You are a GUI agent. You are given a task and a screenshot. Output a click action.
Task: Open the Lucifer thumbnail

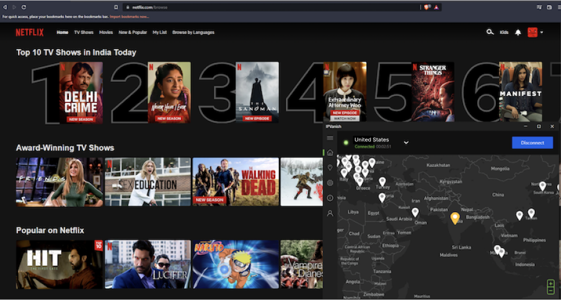[148, 265]
